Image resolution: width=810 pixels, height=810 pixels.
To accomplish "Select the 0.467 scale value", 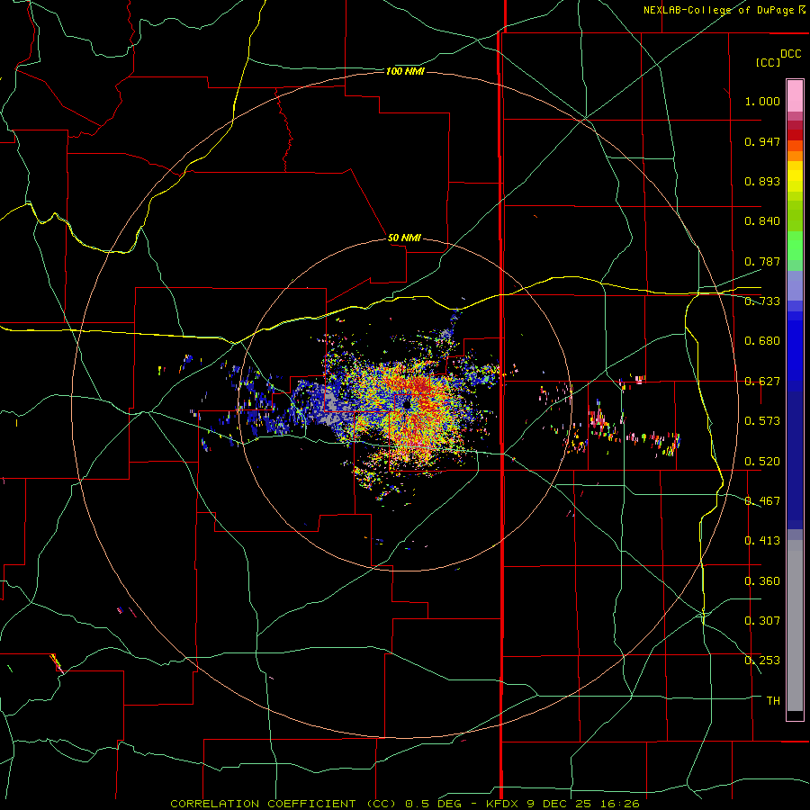I will tap(762, 501).
